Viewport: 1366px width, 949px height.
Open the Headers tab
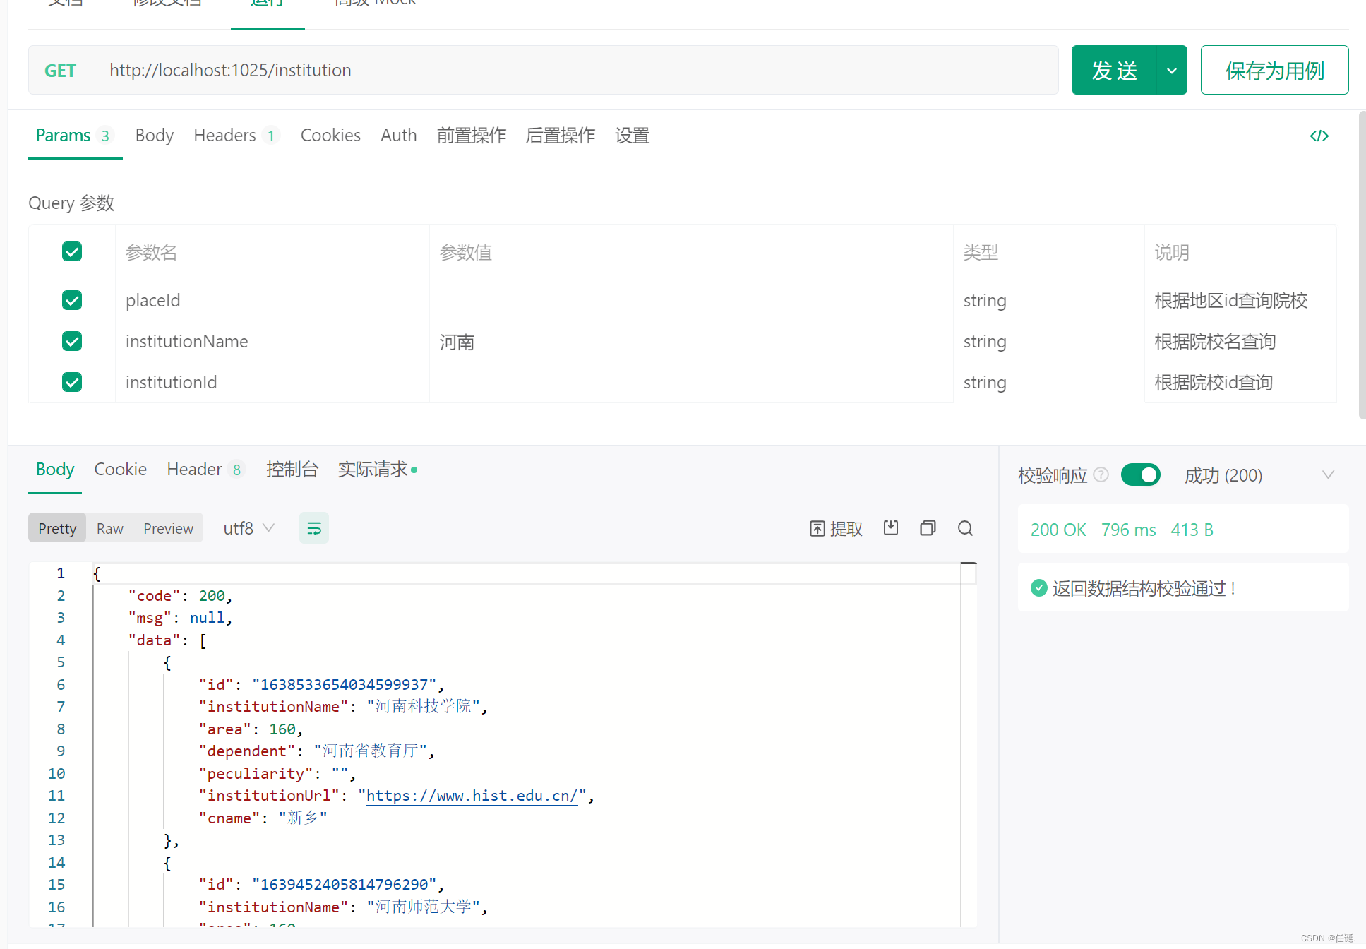[236, 136]
